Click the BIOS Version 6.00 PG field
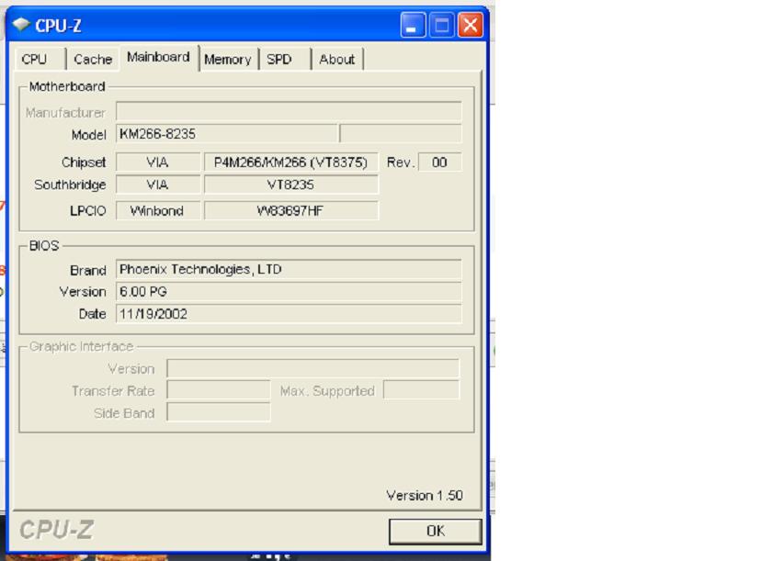Image resolution: width=772 pixels, height=561 pixels. (289, 292)
